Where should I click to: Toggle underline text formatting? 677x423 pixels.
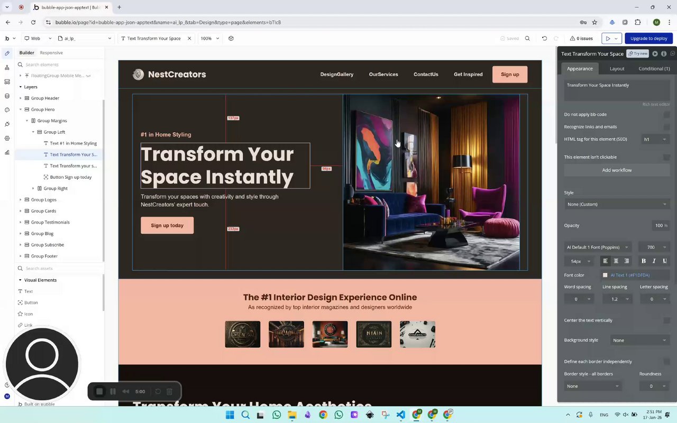tap(665, 261)
